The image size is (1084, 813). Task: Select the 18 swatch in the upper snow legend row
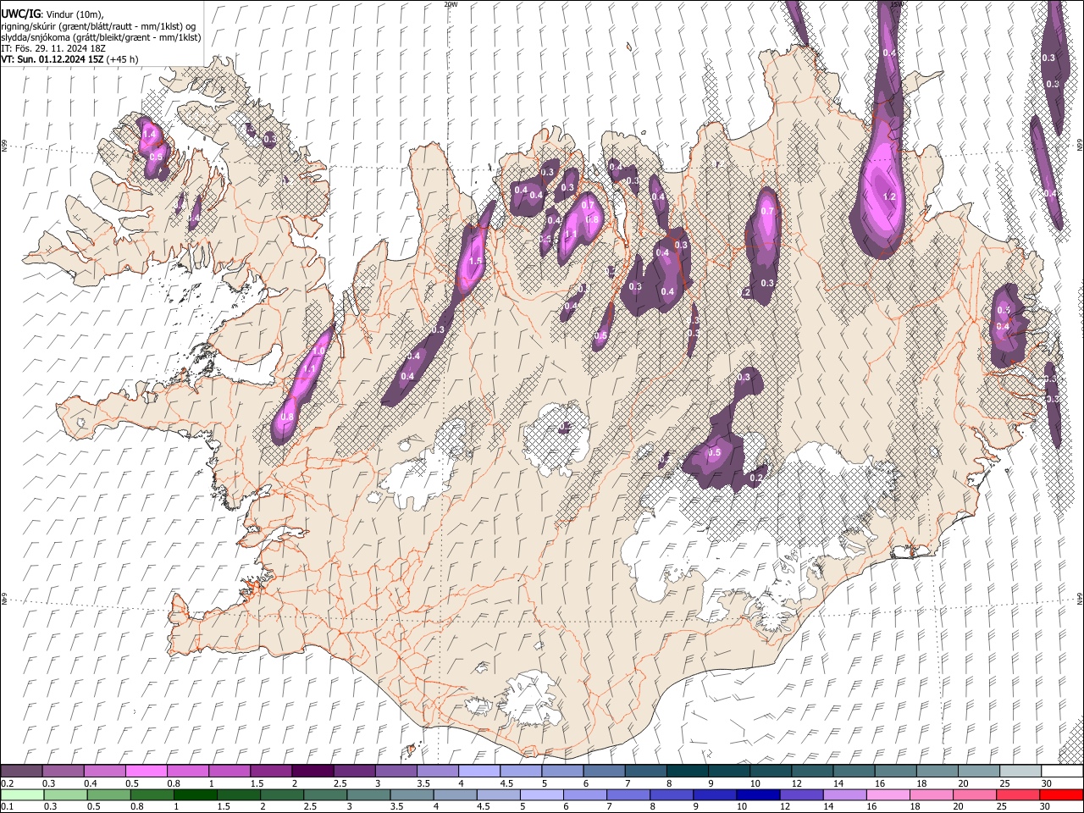pyautogui.click(x=936, y=772)
